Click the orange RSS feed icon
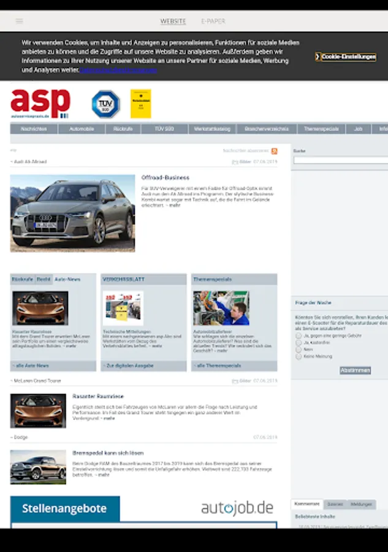 pos(275,151)
